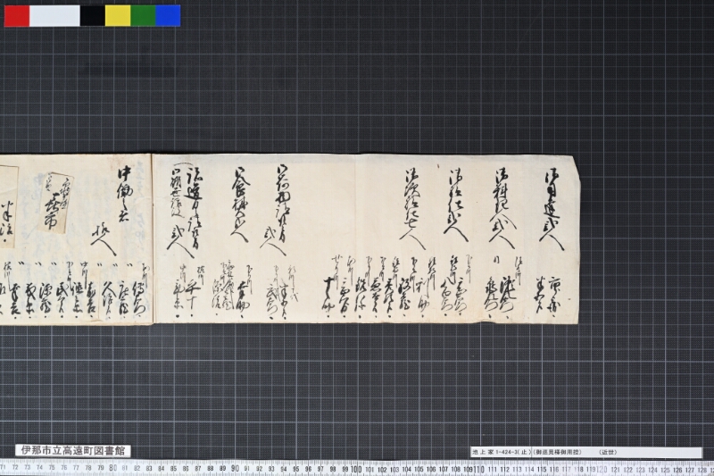
Task: Click the green color reference patch
Action: (143, 16)
